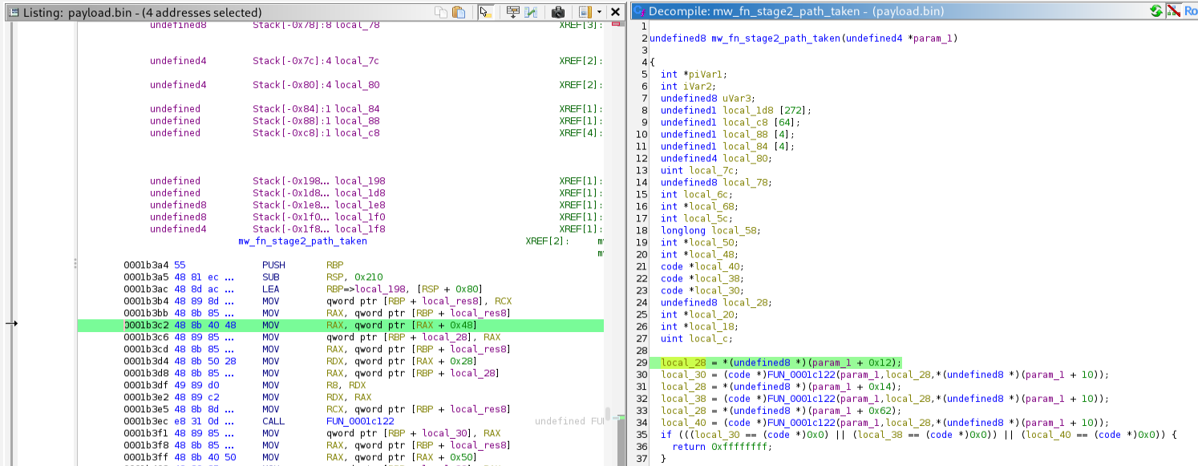Select local_1f8 stack variable in Listing

point(360,229)
